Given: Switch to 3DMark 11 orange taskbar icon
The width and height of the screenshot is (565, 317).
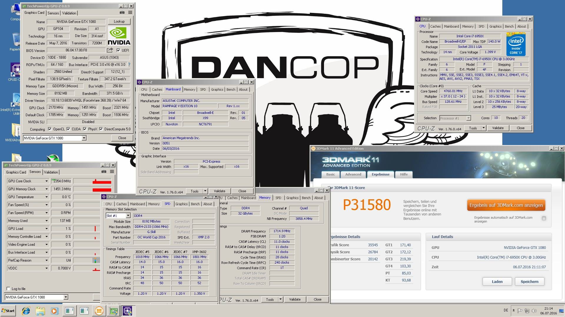Looking at the screenshot, I should point(99,311).
